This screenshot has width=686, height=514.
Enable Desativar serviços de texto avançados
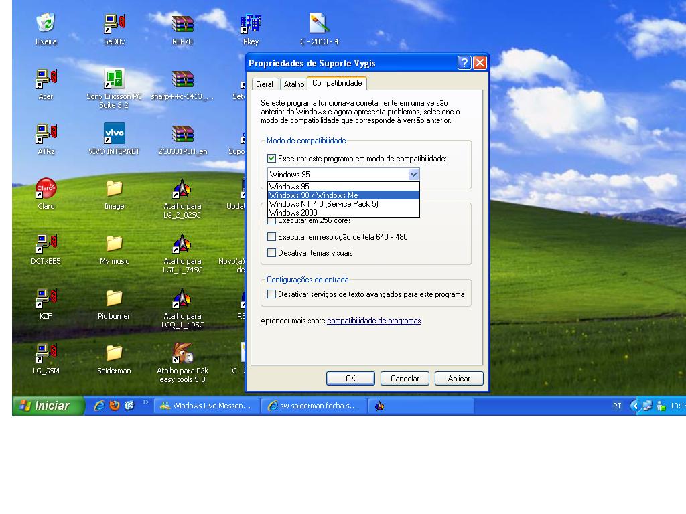click(272, 294)
